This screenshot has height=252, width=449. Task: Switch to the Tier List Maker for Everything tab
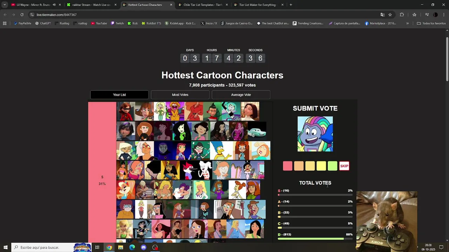pos(258,5)
